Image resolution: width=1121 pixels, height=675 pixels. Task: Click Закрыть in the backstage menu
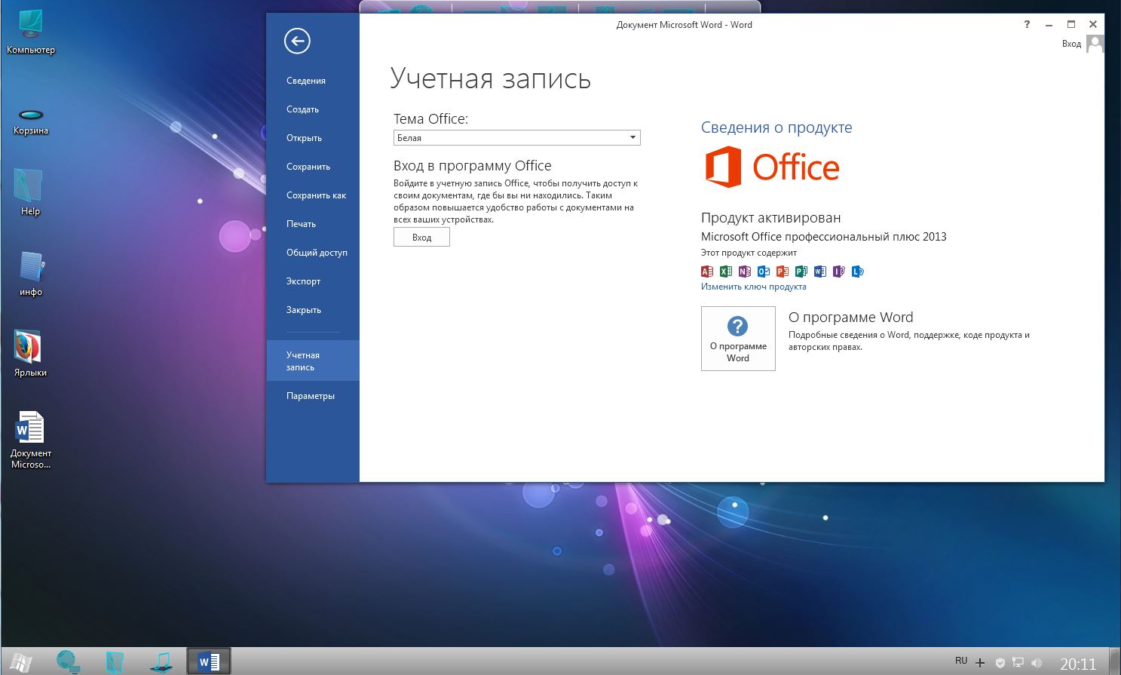[304, 310]
